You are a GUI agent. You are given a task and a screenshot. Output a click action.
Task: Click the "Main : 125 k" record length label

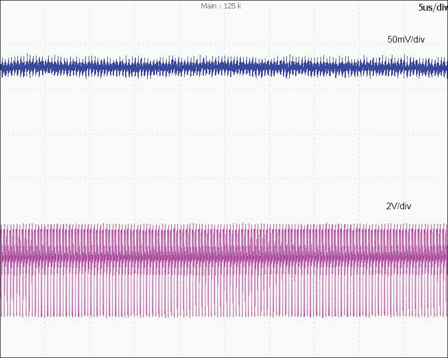(221, 6)
